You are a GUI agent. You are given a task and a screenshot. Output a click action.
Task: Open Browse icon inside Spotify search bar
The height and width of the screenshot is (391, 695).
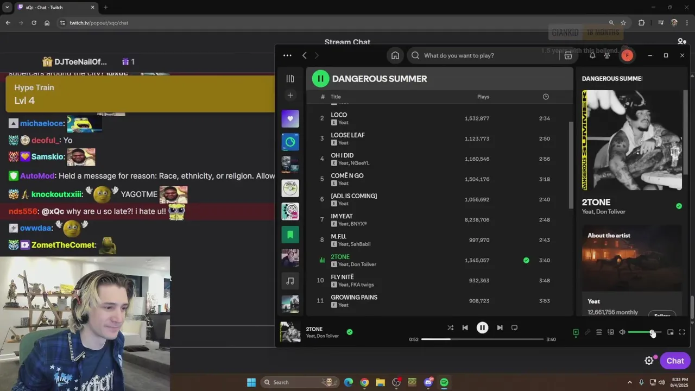coord(568,55)
